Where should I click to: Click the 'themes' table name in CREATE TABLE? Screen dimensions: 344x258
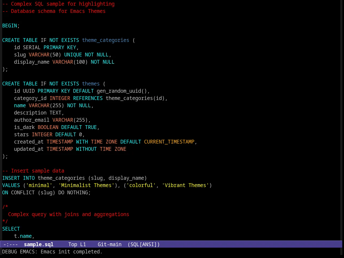[91, 84]
